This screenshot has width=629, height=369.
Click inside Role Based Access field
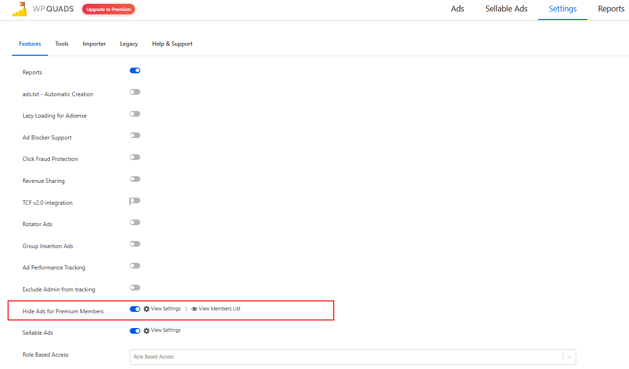point(342,357)
